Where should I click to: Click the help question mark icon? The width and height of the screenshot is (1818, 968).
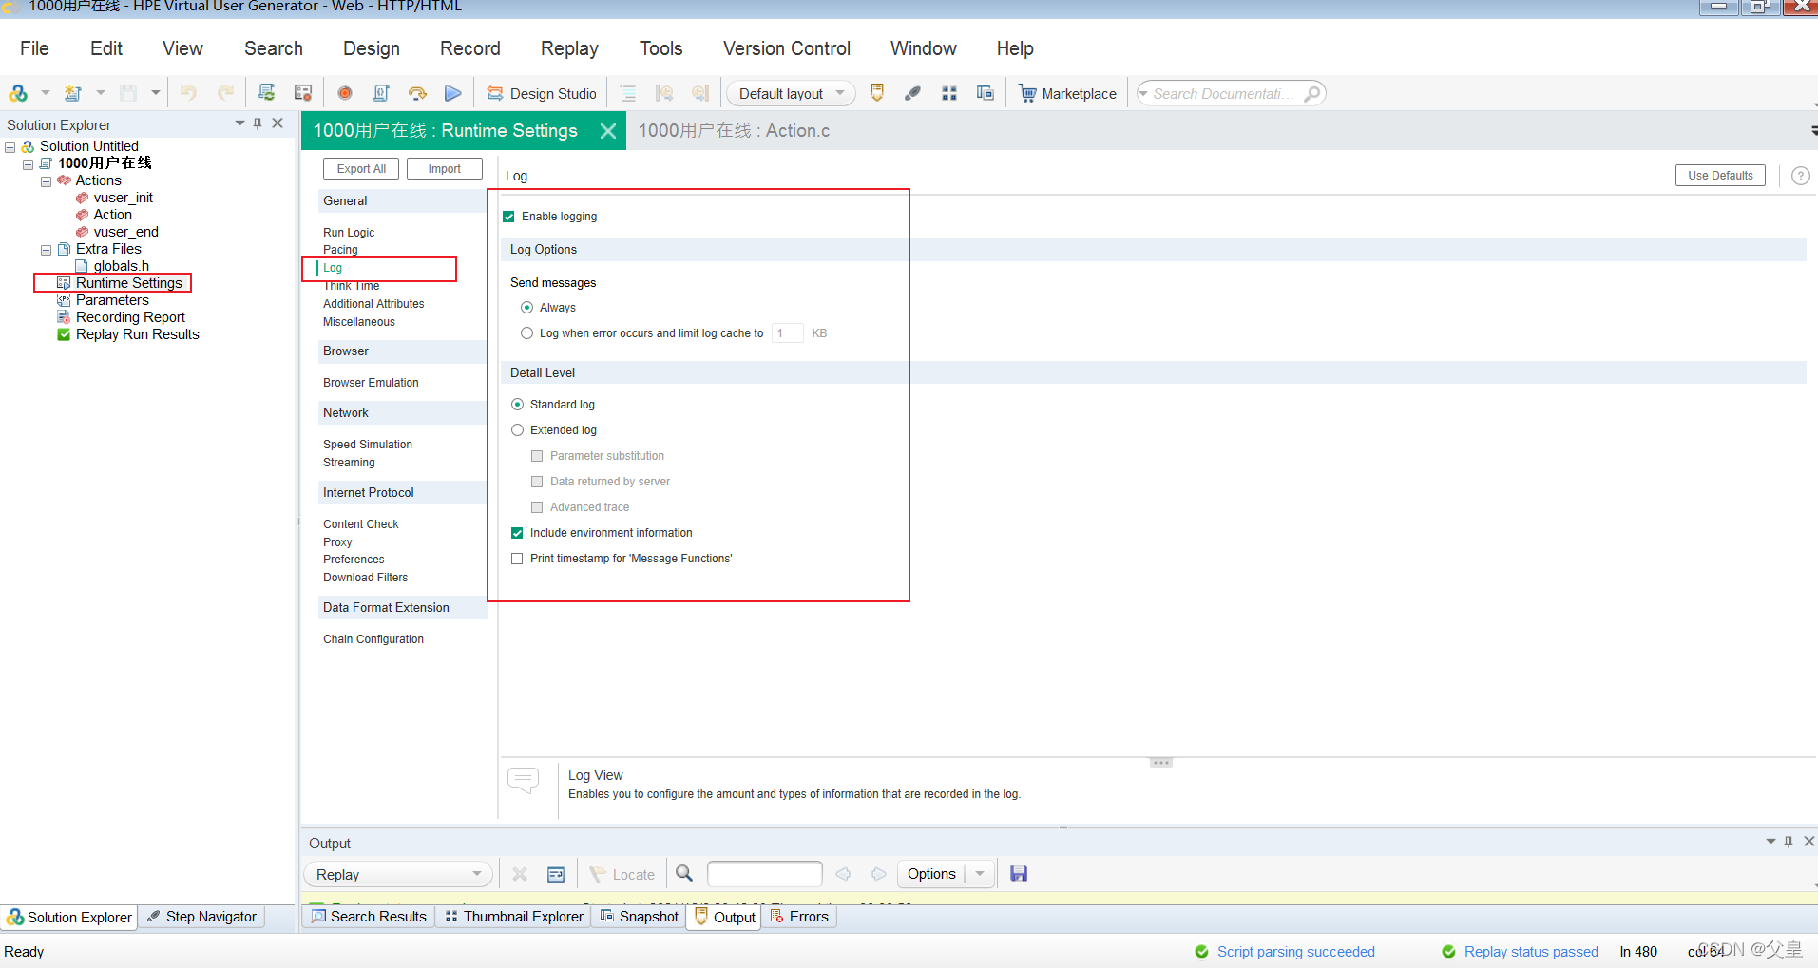(x=1800, y=176)
